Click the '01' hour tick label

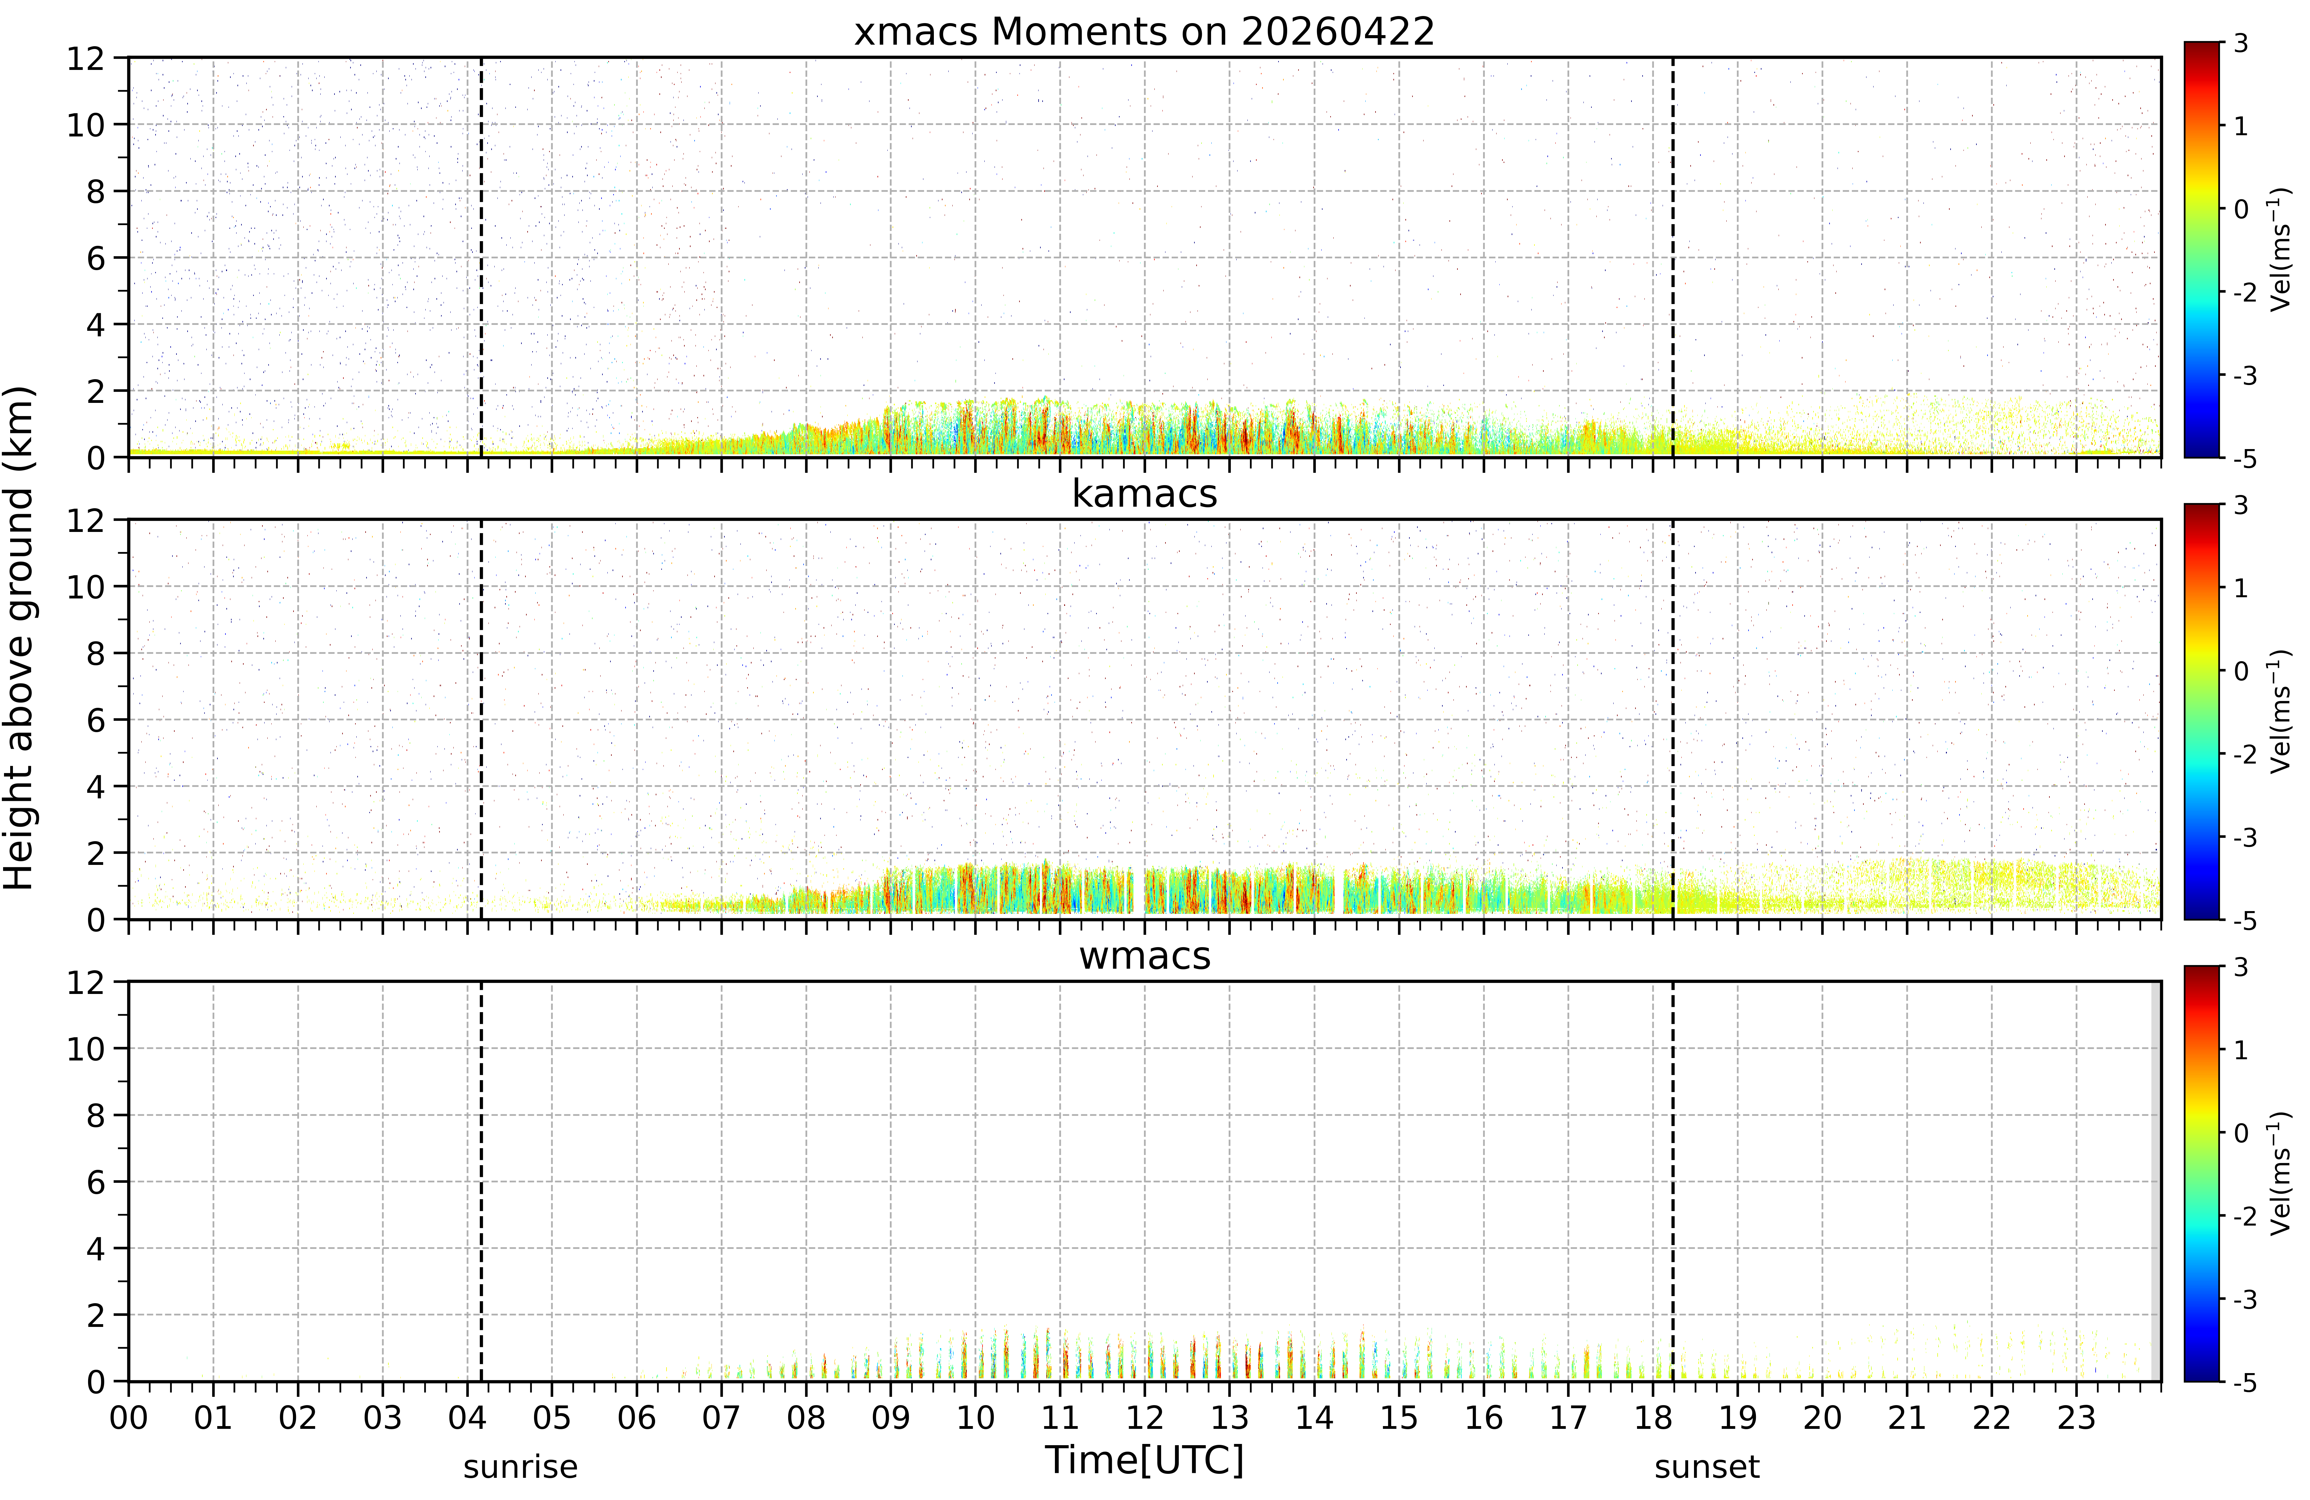pyautogui.click(x=213, y=1418)
